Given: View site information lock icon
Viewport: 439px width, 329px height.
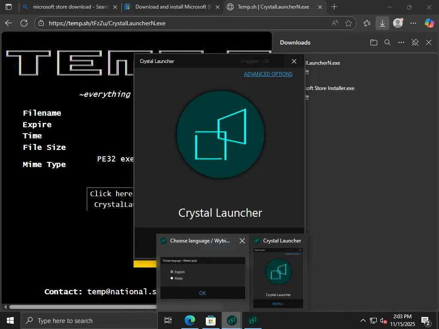Looking at the screenshot, I should pyautogui.click(x=41, y=23).
